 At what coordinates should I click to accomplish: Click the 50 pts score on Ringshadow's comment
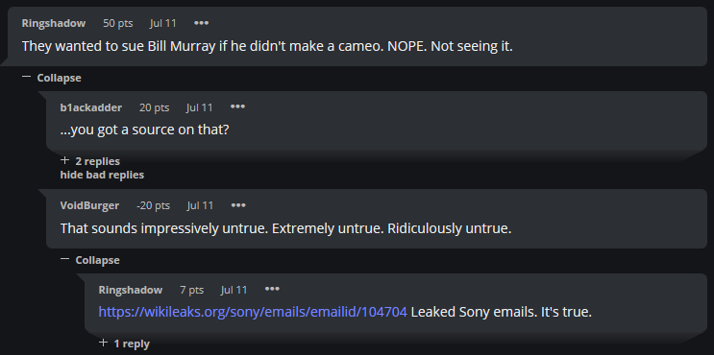click(118, 23)
